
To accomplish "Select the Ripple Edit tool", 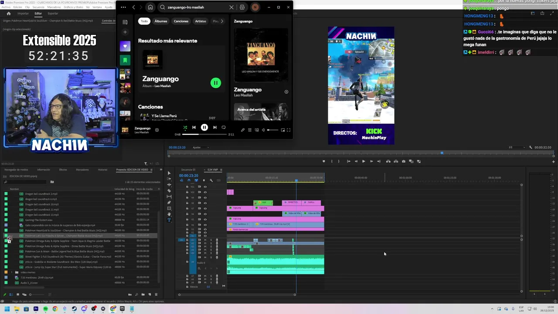I will click(x=169, y=185).
